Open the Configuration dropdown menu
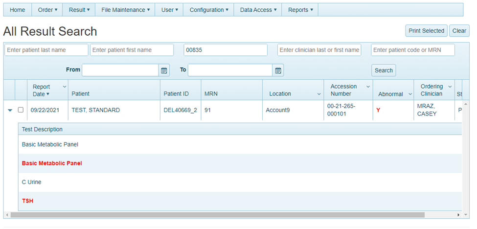Image resolution: width=477 pixels, height=229 pixels. coord(209,10)
